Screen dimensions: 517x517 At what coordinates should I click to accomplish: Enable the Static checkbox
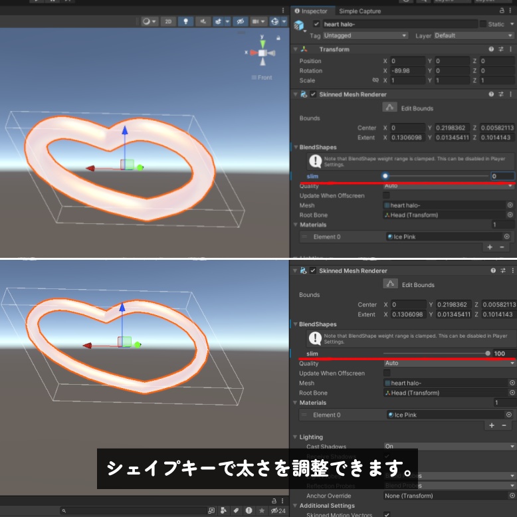pos(482,24)
